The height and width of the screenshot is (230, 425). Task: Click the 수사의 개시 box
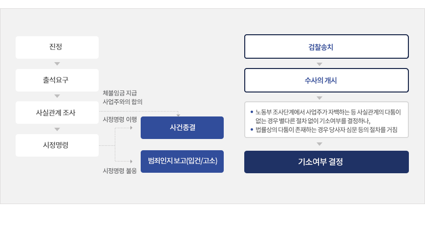click(x=326, y=80)
